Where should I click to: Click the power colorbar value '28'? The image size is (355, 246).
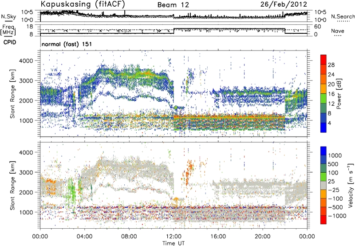pyautogui.click(x=331, y=65)
